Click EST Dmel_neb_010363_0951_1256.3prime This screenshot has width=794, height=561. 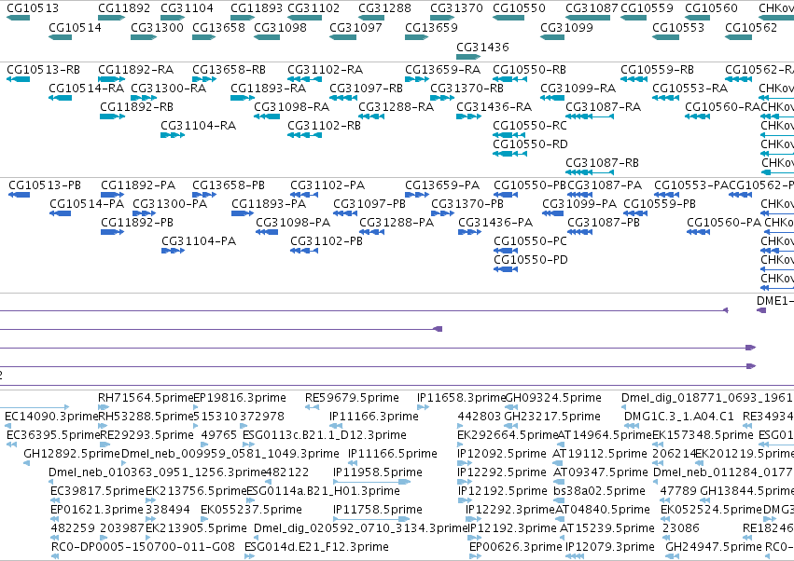pyautogui.click(x=158, y=472)
